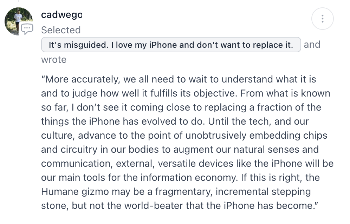Visit the cadwego username profile link
Viewport: 350px width, 224px height.
pos(62,15)
